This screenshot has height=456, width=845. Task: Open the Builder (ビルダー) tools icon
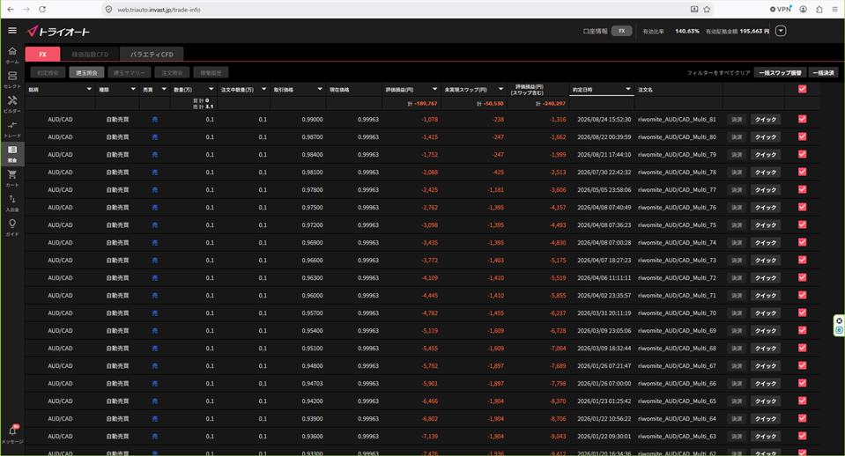coord(11,104)
